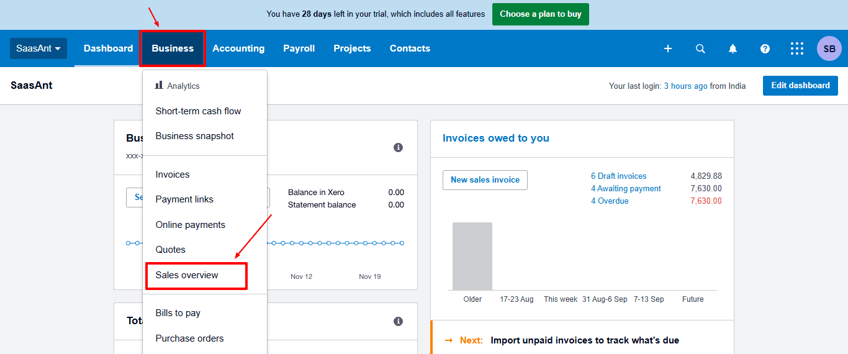This screenshot has height=354, width=848.
Task: Click the plus icon to create new
Action: point(668,48)
